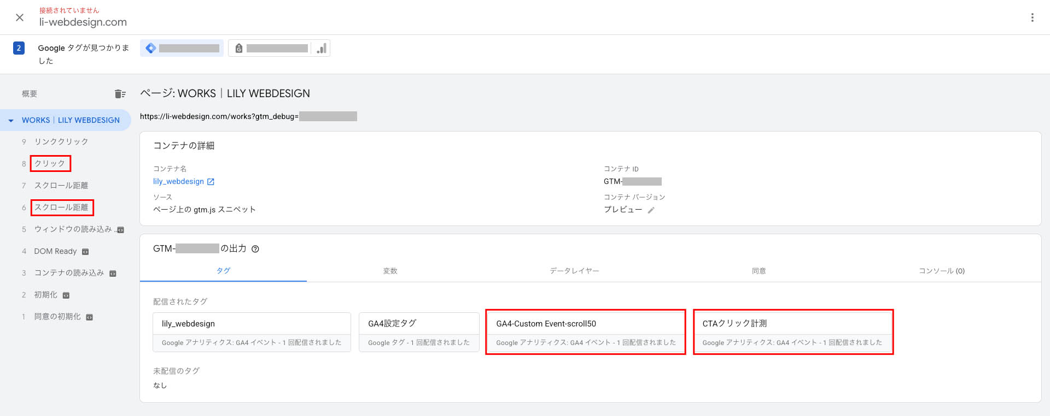Clear the event list beside 概要
Viewport: 1050px width, 416px height.
120,94
